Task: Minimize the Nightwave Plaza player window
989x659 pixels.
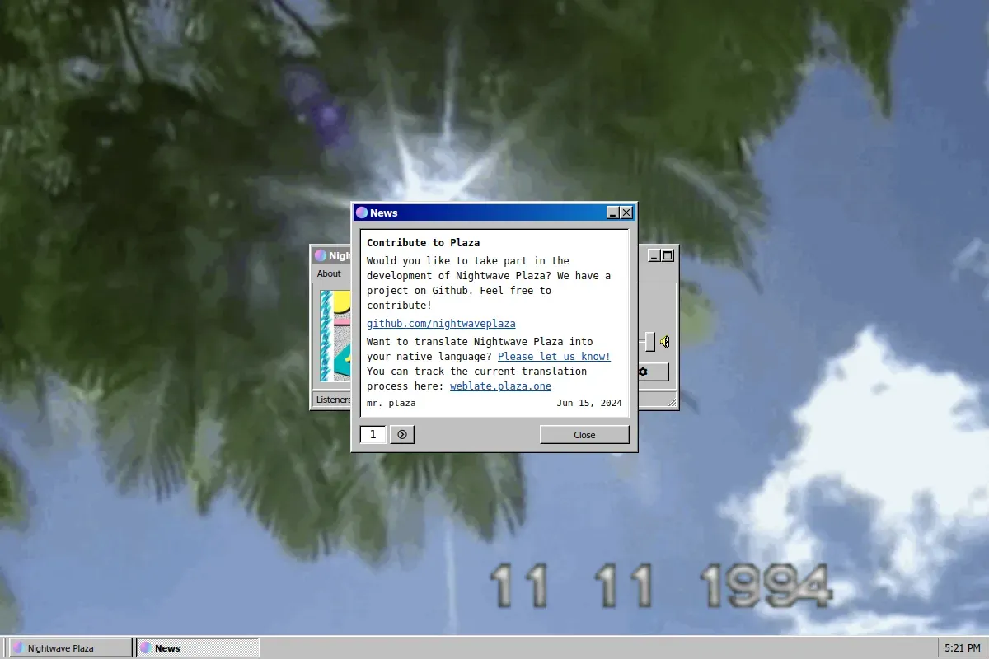Action: pos(654,255)
